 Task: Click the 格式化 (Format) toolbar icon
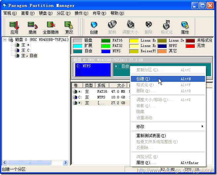pyautogui.click(x=167, y=25)
